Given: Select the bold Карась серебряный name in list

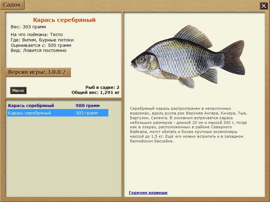Looking at the screenshot, I should pos(31,106).
